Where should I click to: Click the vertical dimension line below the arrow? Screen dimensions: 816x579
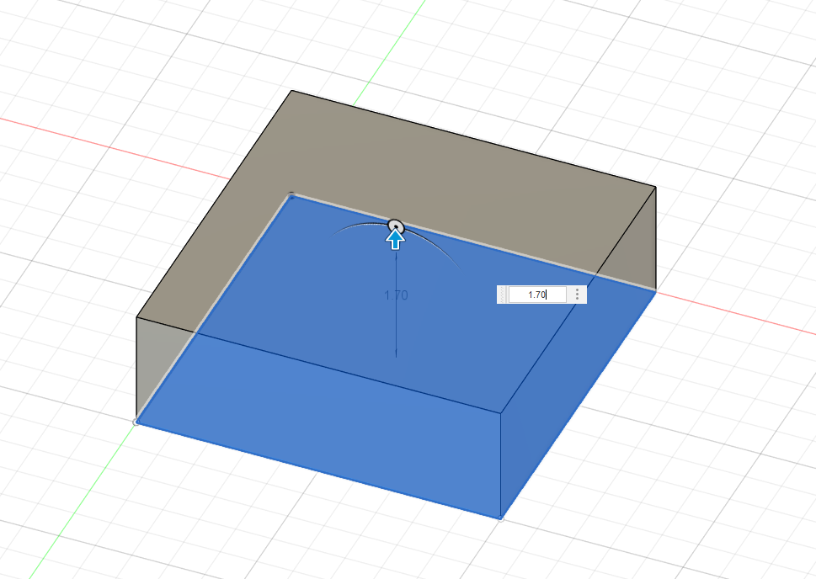click(x=396, y=337)
